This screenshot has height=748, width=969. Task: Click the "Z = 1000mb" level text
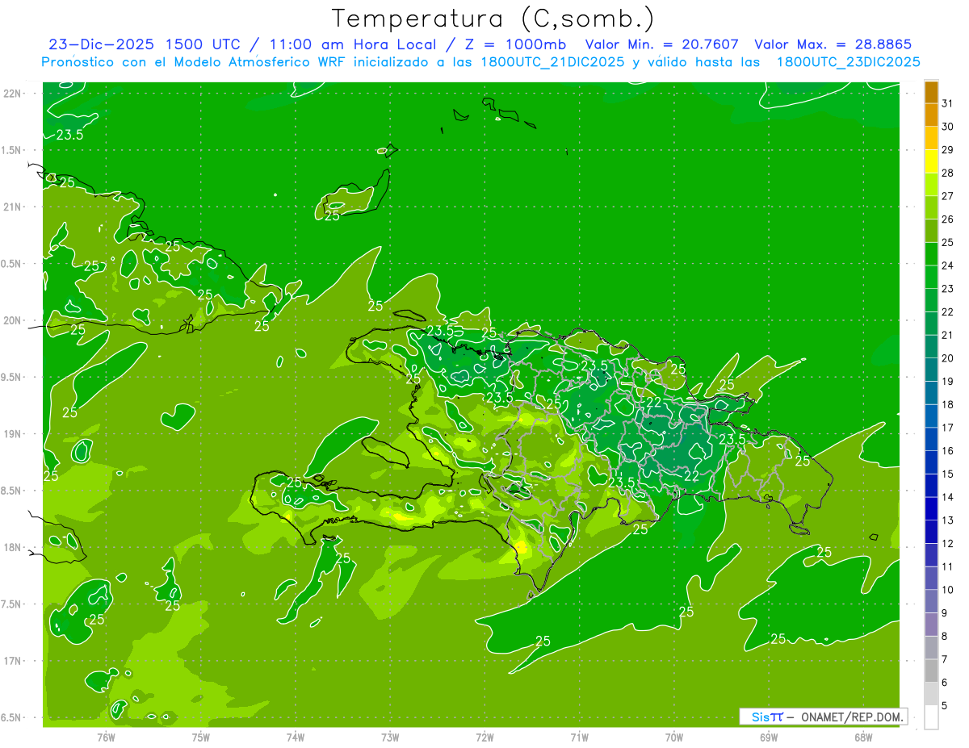pyautogui.click(x=519, y=45)
